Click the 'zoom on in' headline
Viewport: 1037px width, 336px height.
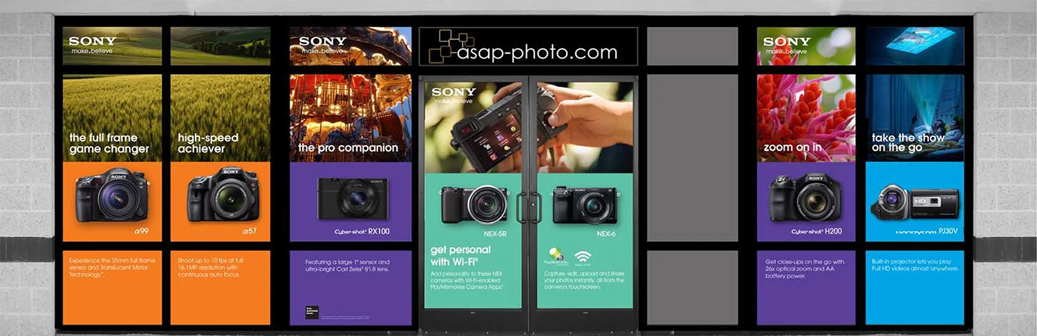792,147
